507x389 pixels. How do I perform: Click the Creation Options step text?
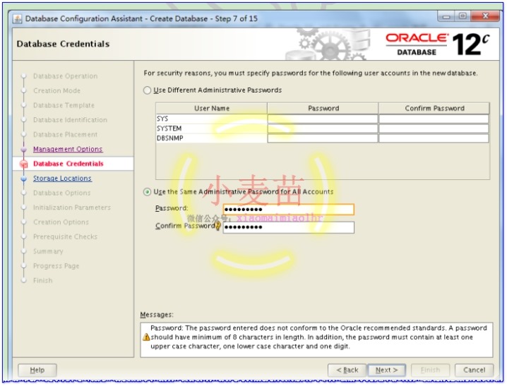pos(61,222)
